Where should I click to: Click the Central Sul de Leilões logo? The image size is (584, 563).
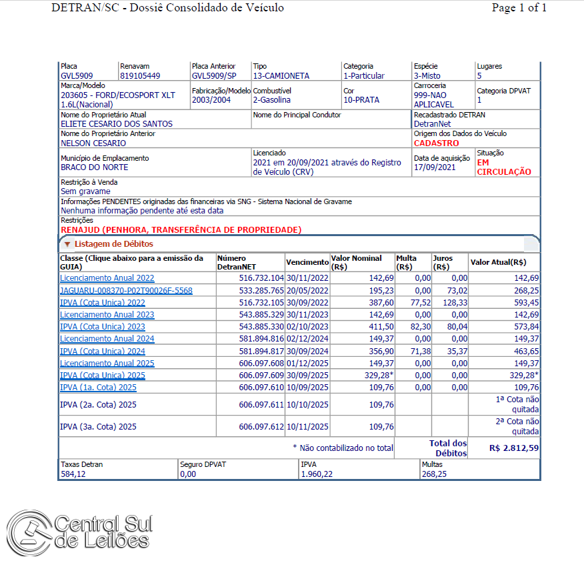coord(80,533)
